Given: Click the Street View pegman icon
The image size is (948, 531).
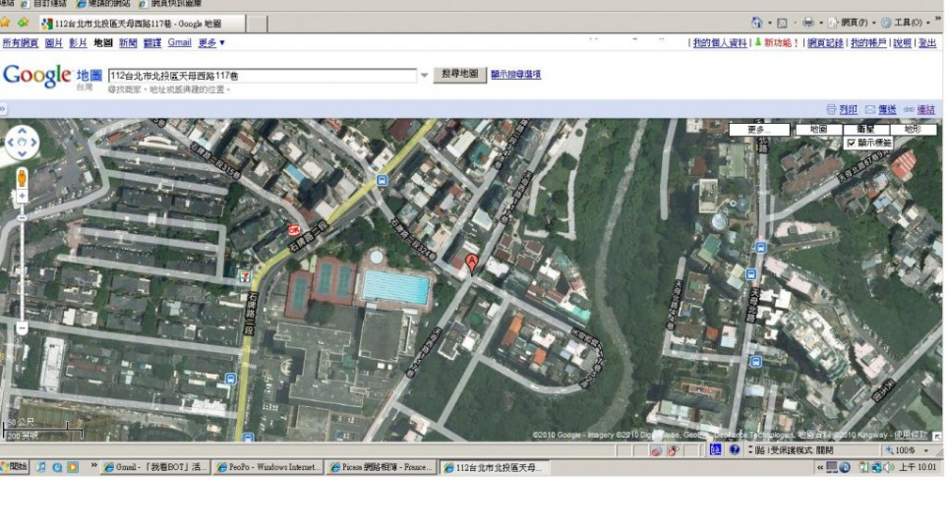Looking at the screenshot, I should pos(22,177).
